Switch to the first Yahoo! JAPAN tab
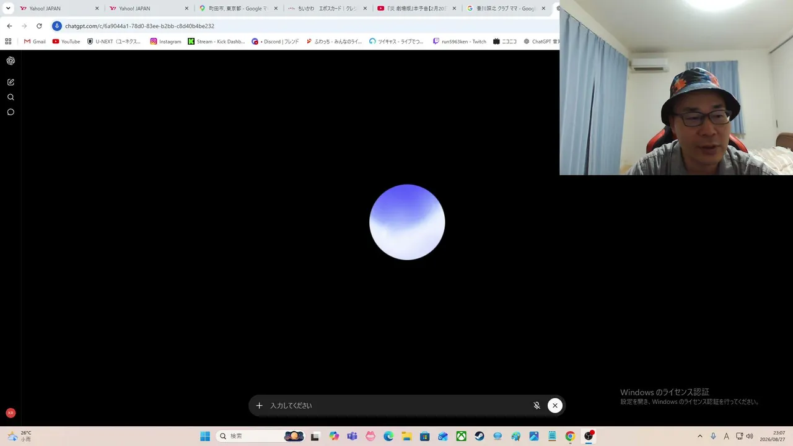Image resolution: width=793 pixels, height=446 pixels. (59, 9)
